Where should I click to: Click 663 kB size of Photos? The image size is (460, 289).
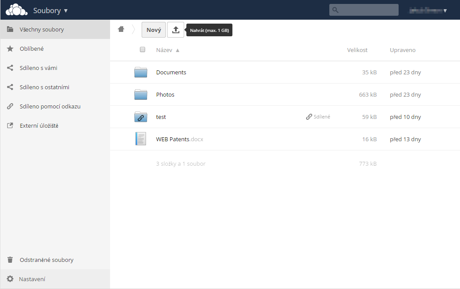click(367, 94)
